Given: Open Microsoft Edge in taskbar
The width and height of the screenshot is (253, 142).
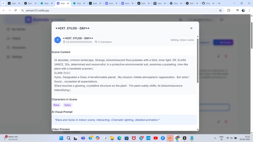Looking at the screenshot, I should pyautogui.click(x=119, y=138).
